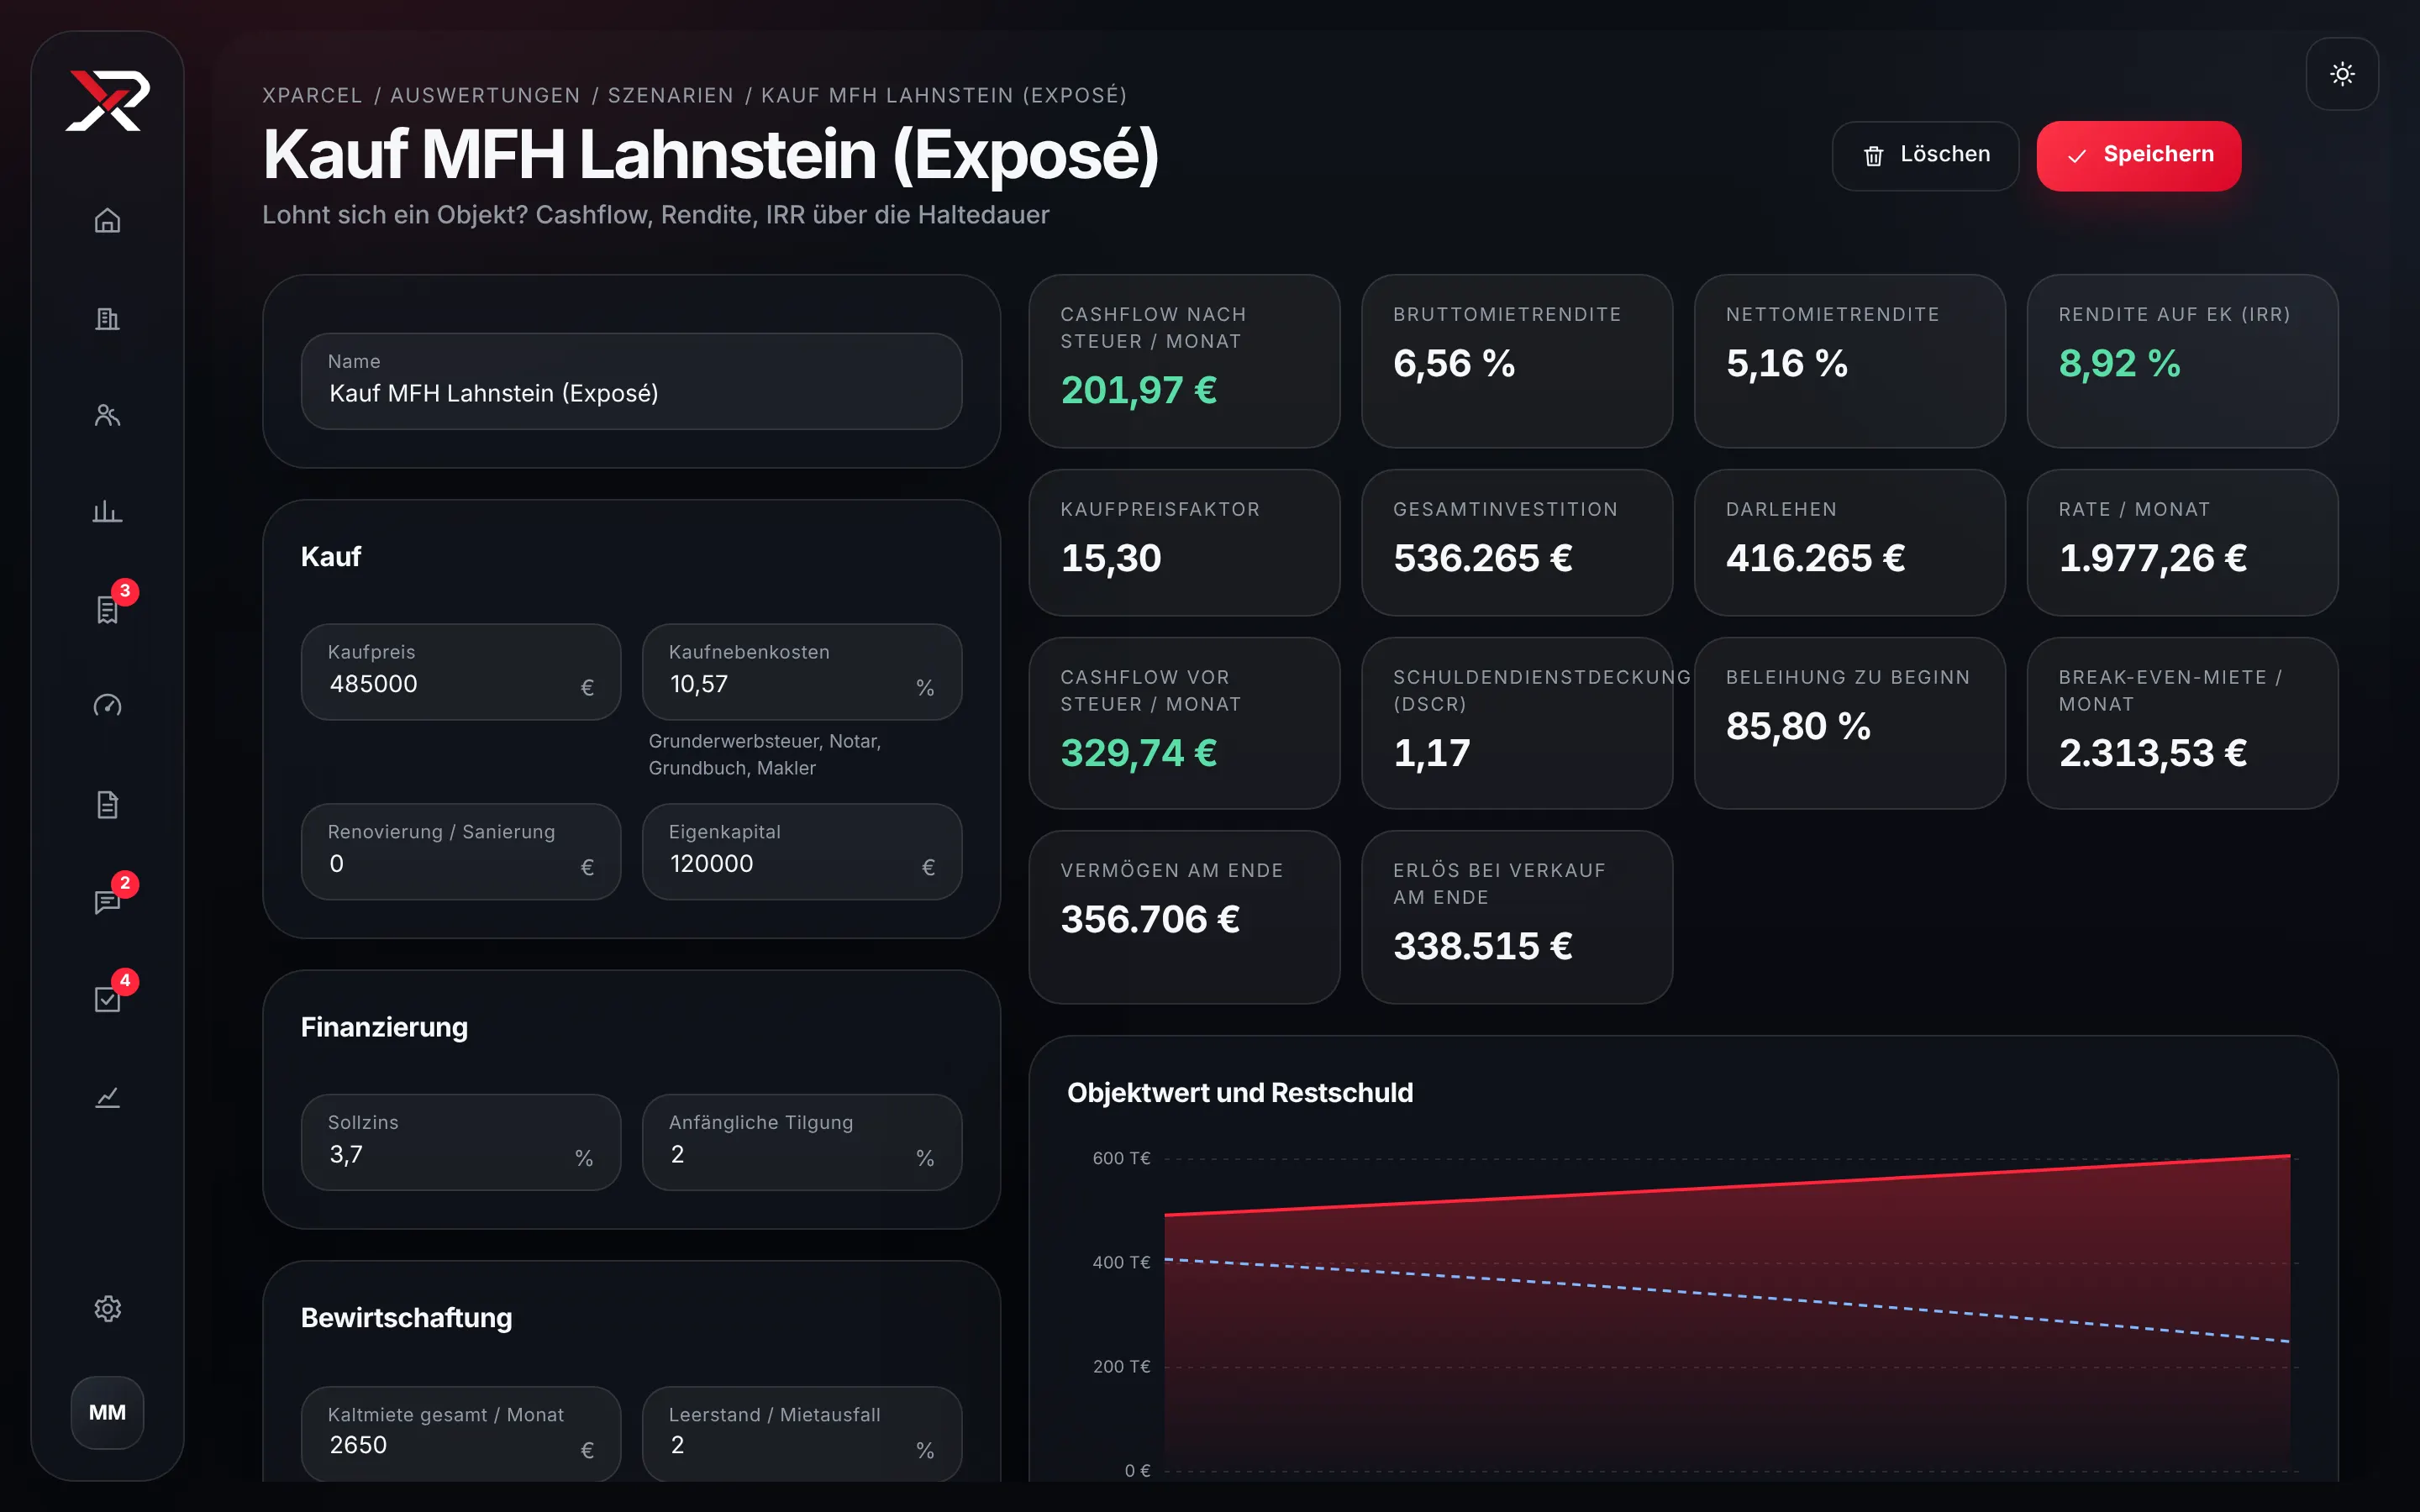
Task: Click the Löschen button
Action: click(x=1925, y=155)
